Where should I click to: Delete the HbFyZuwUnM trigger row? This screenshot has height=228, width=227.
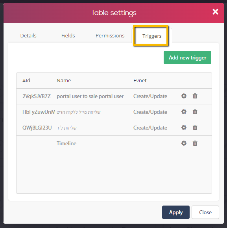195,112
